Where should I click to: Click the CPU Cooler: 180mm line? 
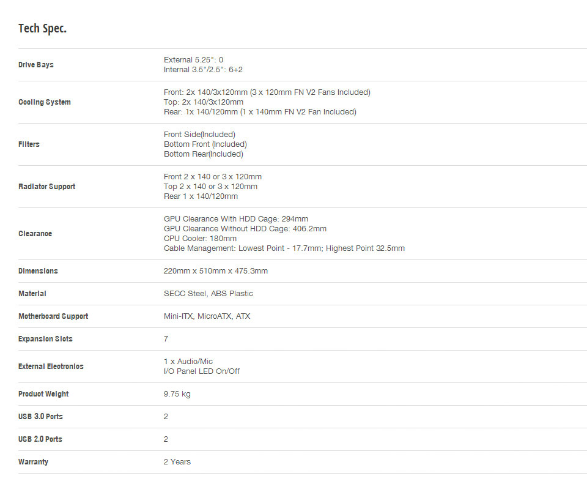click(x=200, y=238)
